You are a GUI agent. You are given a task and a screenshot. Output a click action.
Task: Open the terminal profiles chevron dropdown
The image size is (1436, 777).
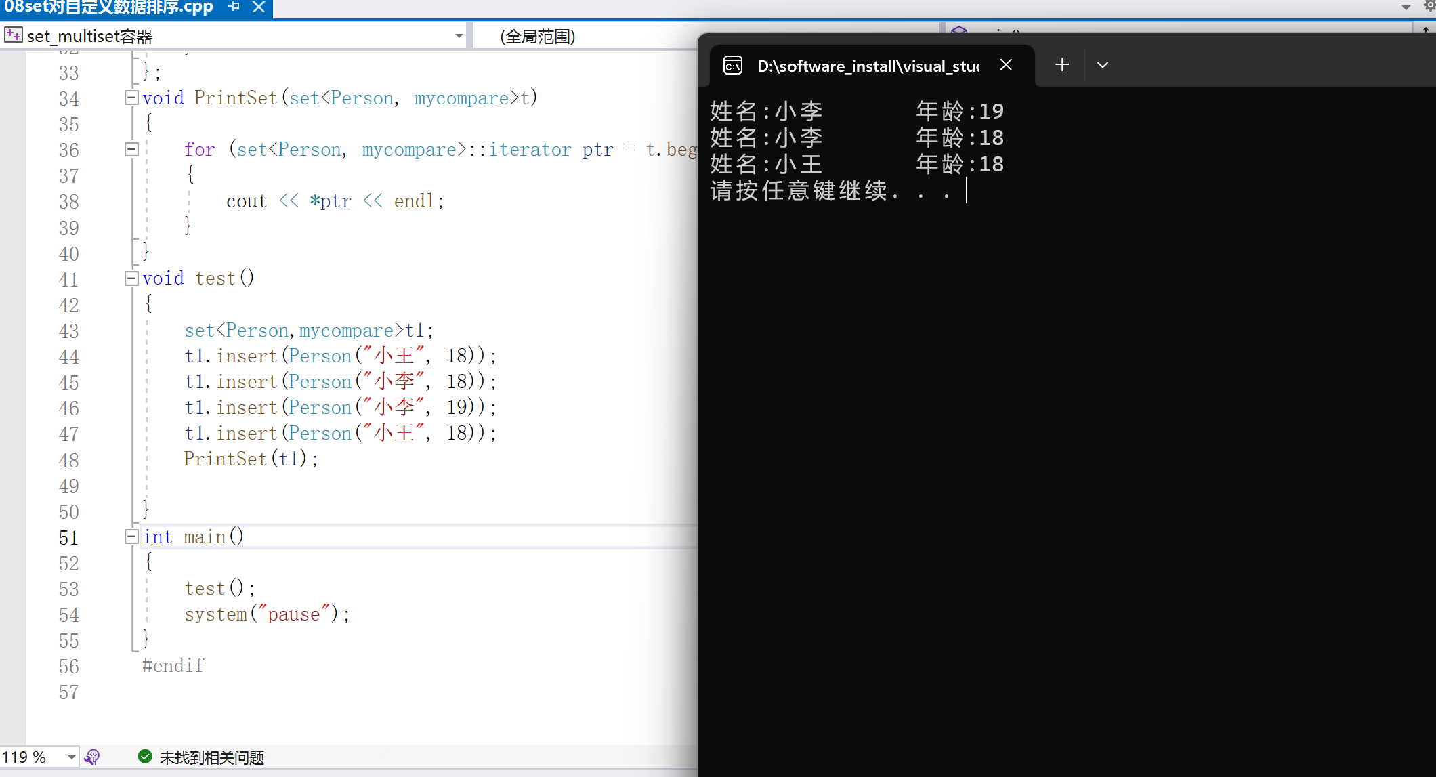click(1103, 65)
